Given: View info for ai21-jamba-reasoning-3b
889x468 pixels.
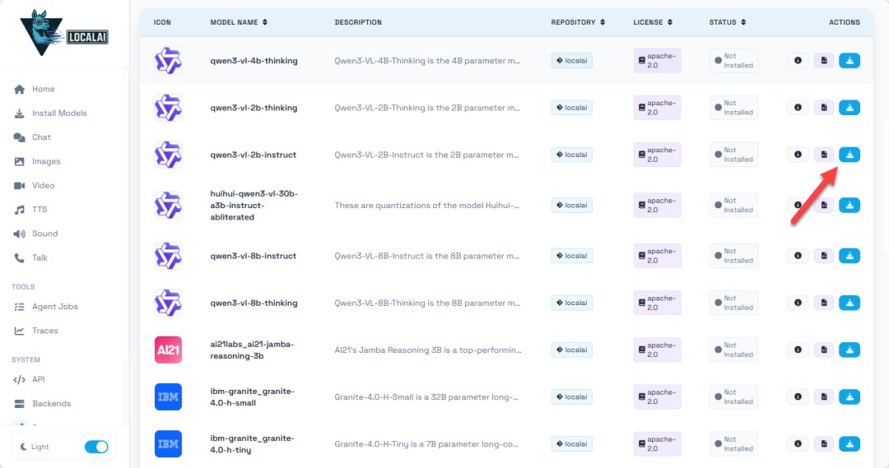Looking at the screenshot, I should click(x=797, y=350).
